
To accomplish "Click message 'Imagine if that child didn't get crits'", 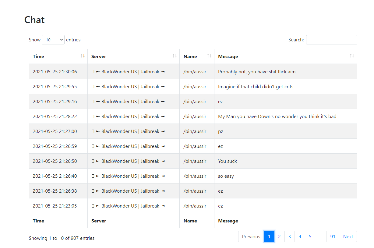I will tap(256, 87).
